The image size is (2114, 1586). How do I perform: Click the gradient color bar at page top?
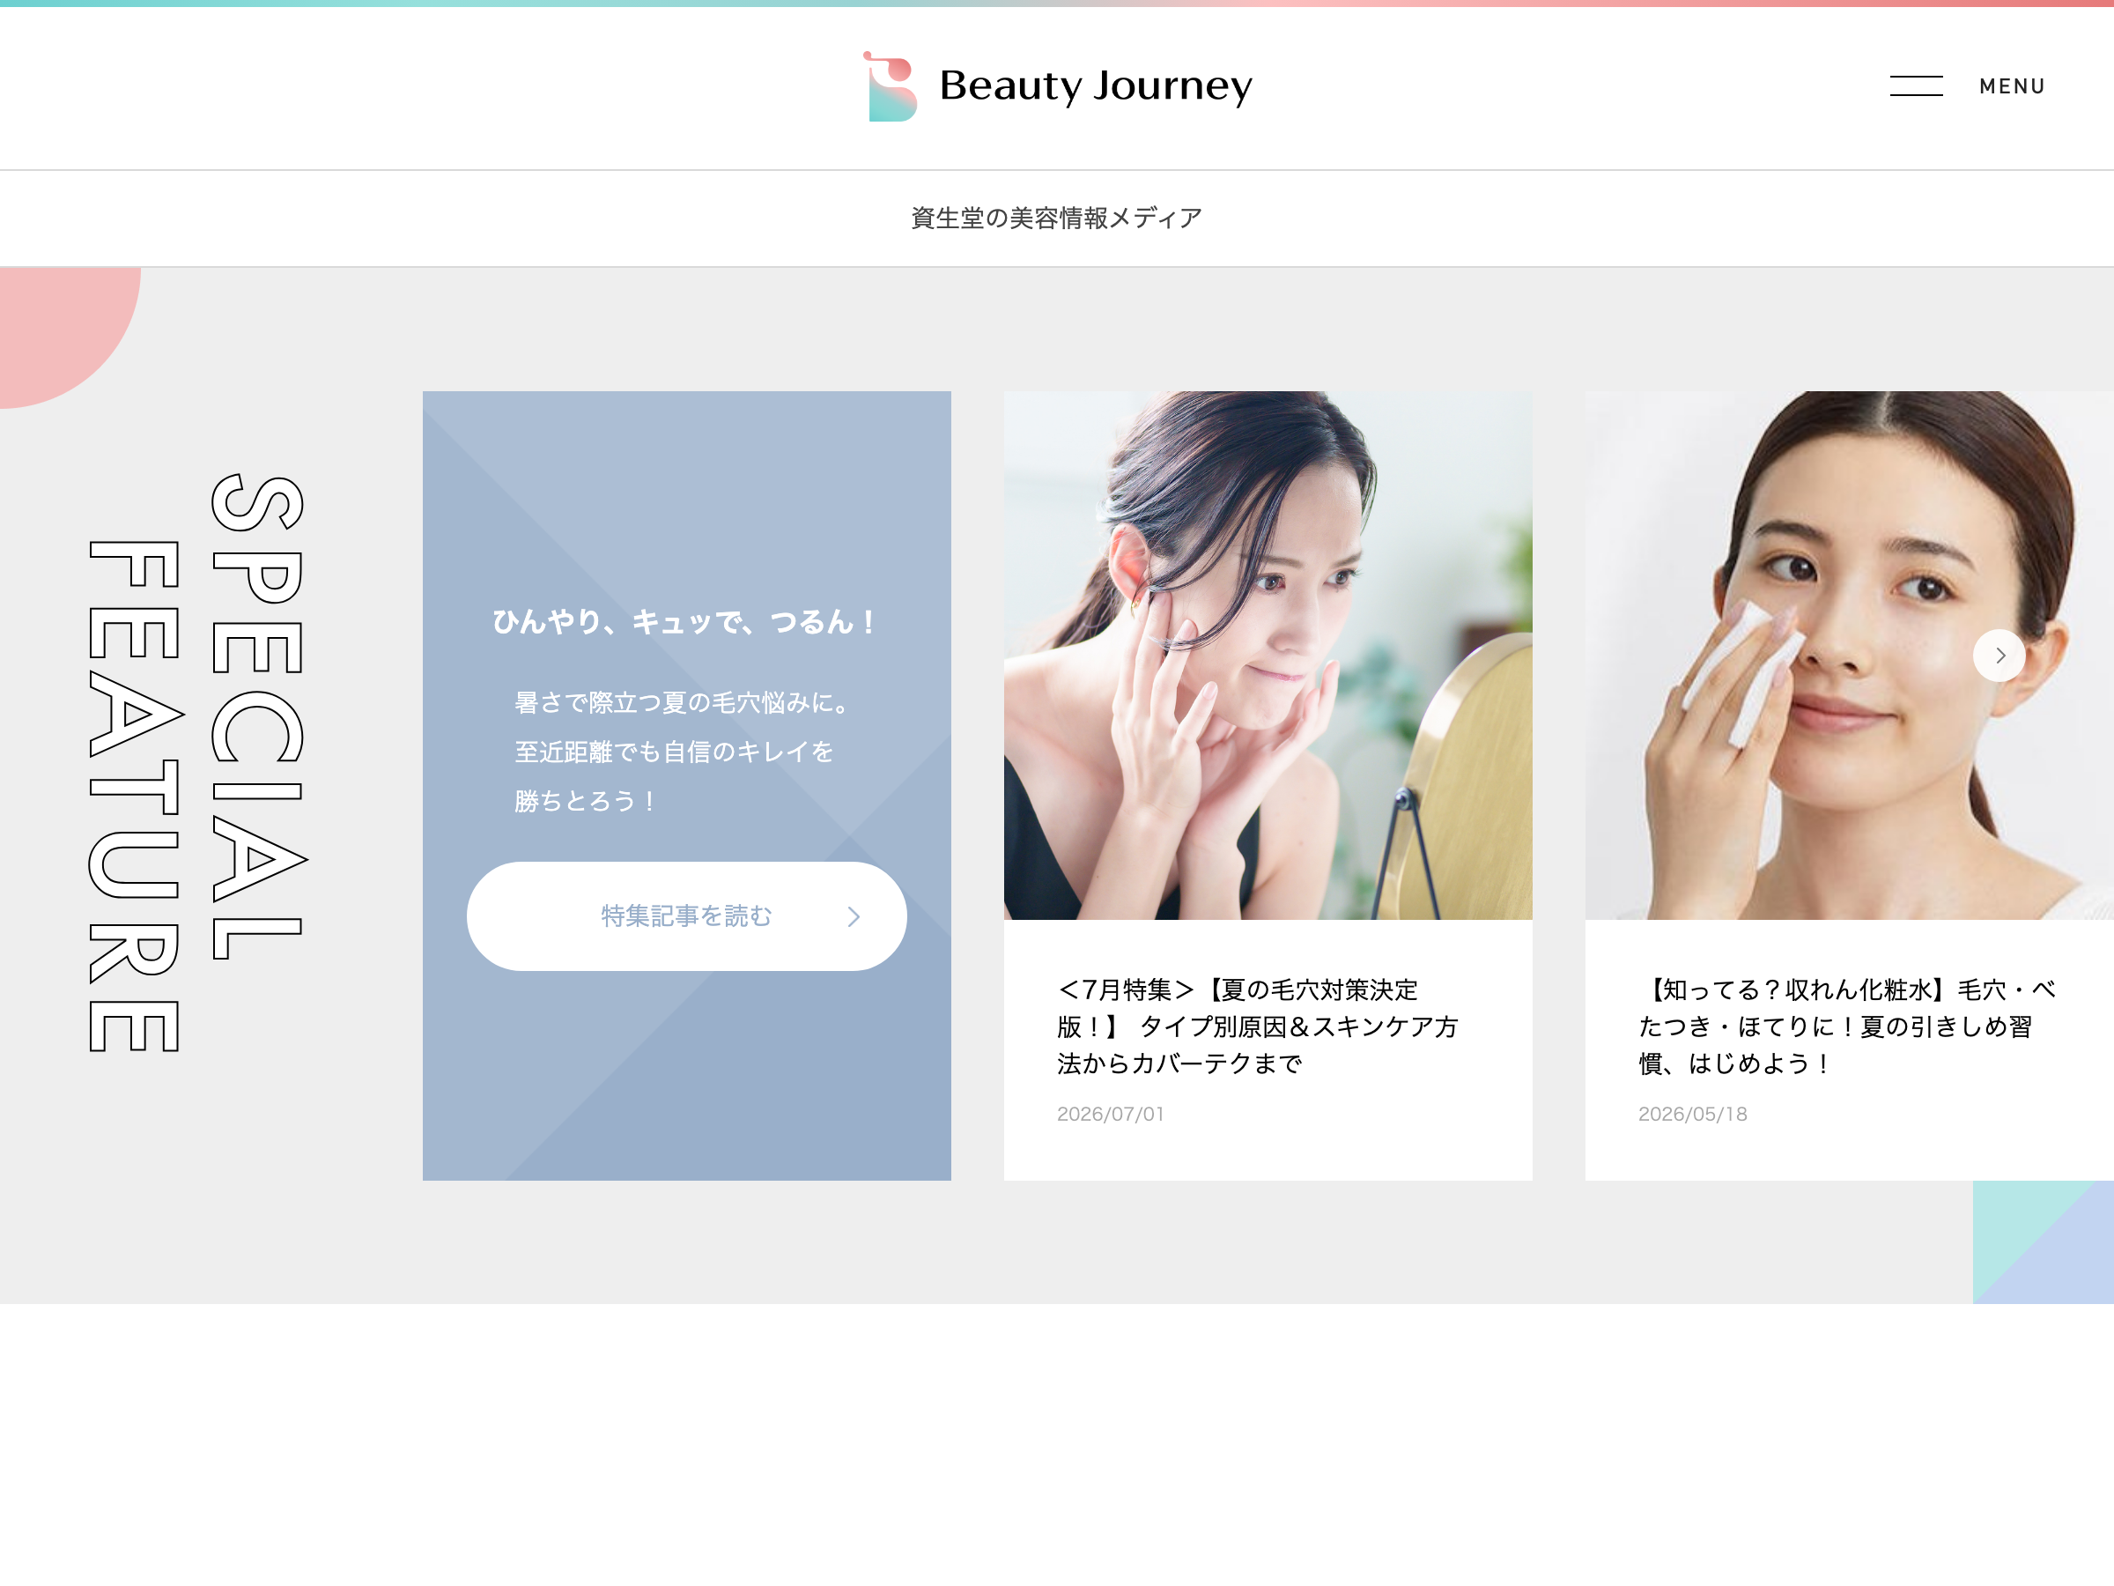1057,4
